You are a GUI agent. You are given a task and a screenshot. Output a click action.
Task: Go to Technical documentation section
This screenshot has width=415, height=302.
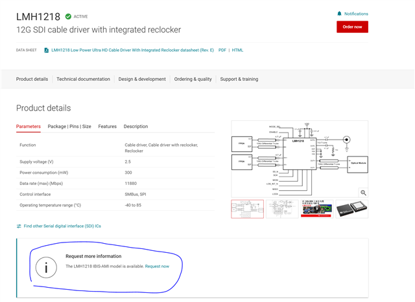[x=83, y=79]
